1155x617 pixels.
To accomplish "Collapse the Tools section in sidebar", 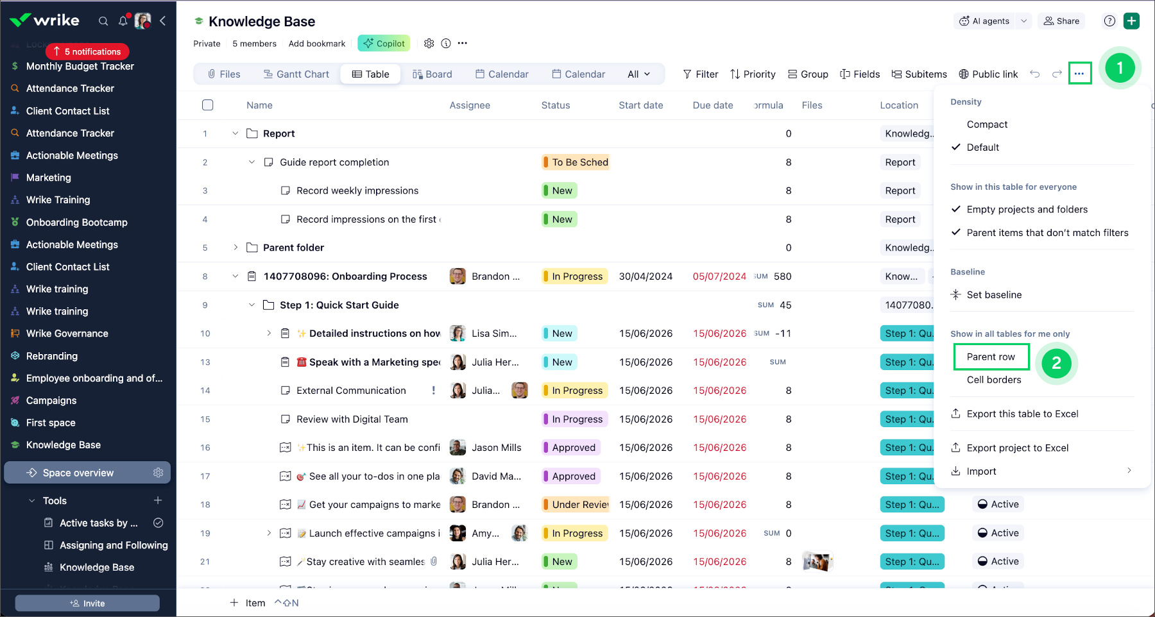I will click(x=32, y=500).
